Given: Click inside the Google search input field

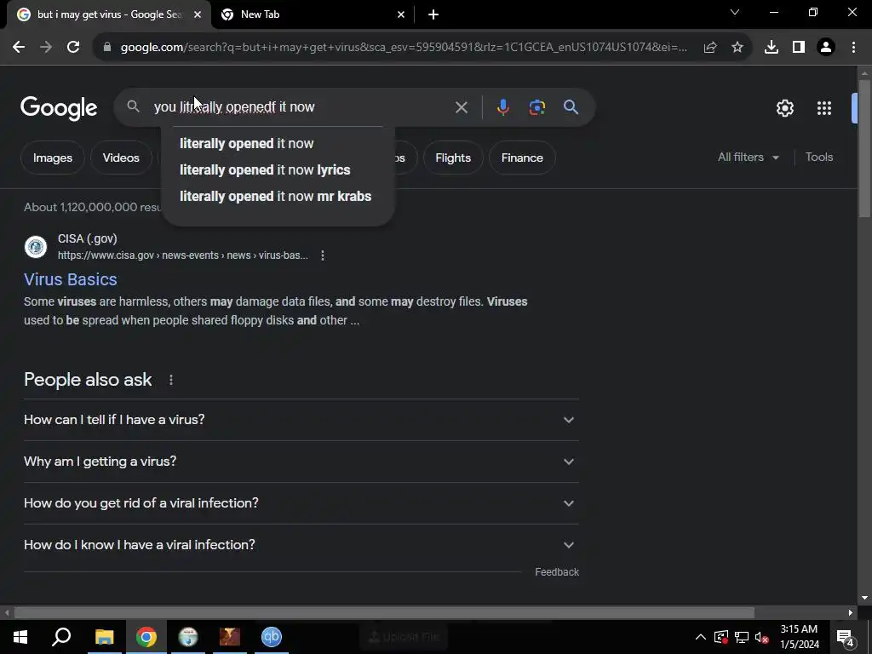Looking at the screenshot, I should coord(301,107).
